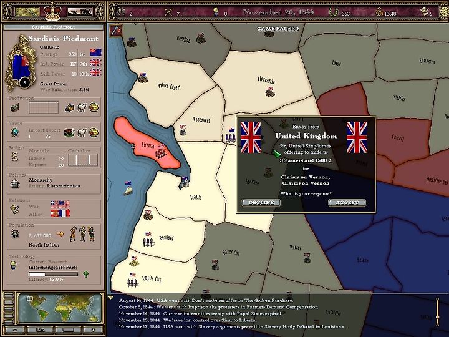Click the Sardinia-Piedmont coat of arms shield
Image resolution: width=449 pixels, height=337 pixels.
click(x=21, y=64)
